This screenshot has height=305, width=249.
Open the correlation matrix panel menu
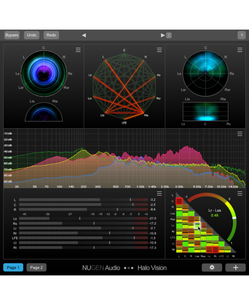pos(240,193)
